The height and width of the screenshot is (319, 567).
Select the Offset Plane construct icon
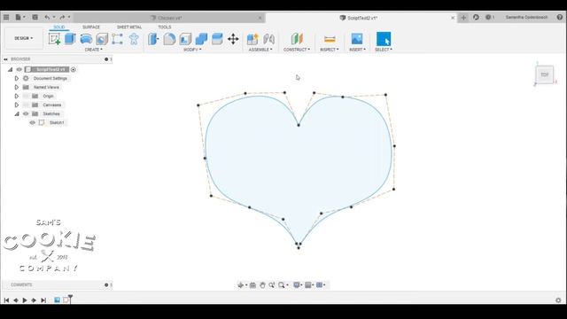pos(297,39)
